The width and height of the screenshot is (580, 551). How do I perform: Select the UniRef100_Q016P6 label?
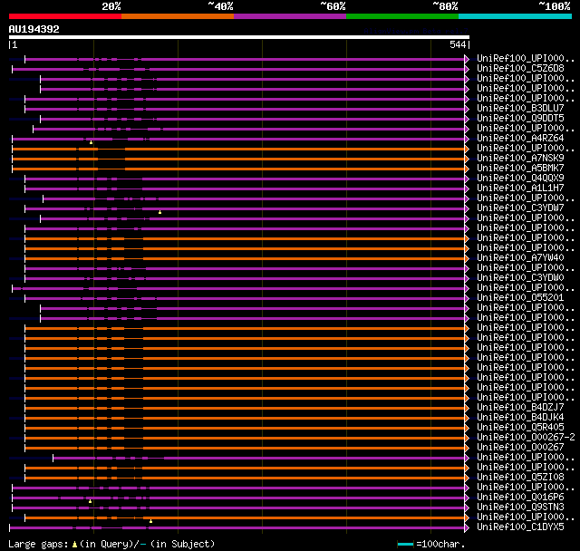520,497
